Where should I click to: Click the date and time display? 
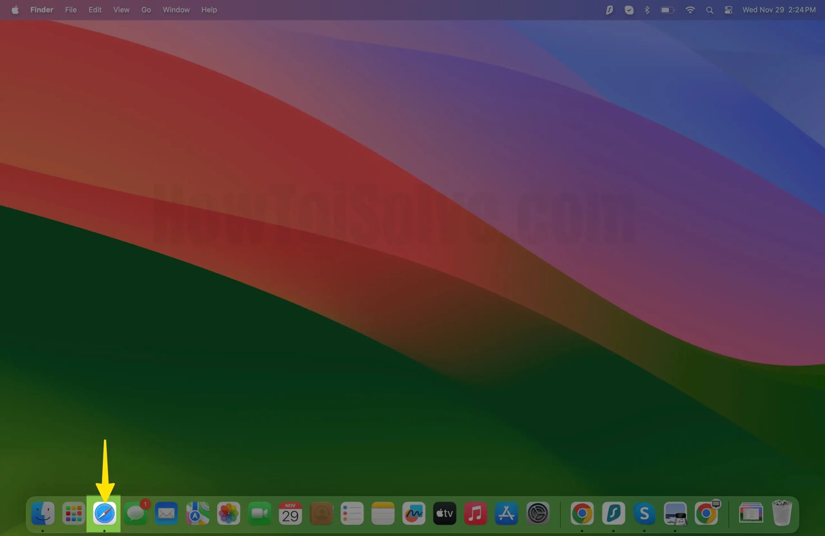pos(779,10)
